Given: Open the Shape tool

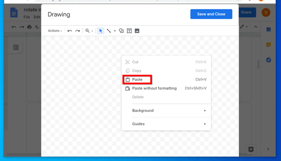Looking at the screenshot, I should pos(121,31).
